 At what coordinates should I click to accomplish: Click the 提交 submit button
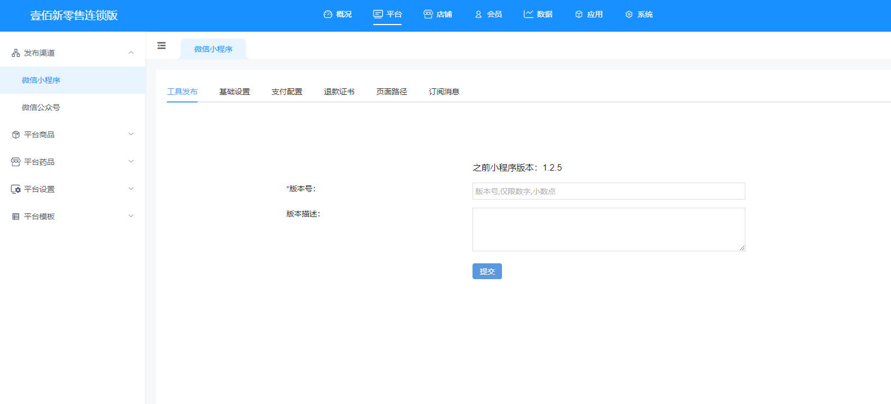pyautogui.click(x=487, y=272)
